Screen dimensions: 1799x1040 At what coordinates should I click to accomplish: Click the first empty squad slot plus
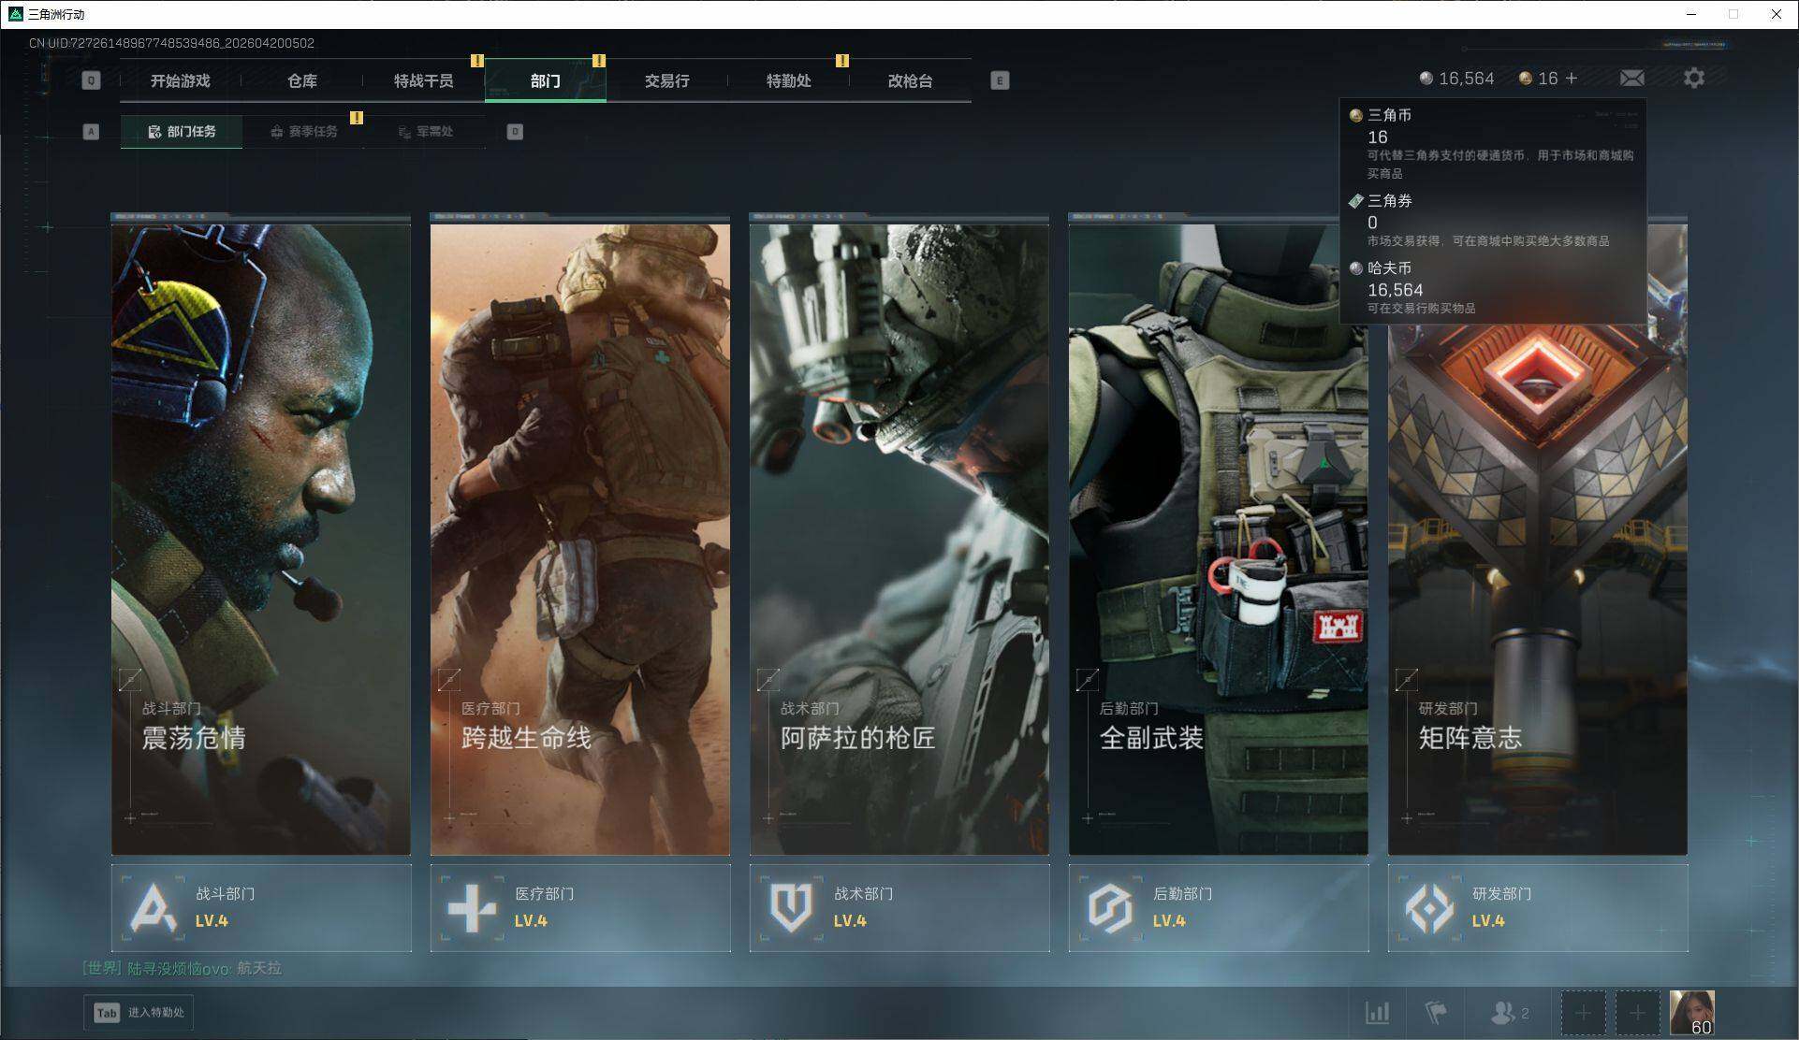pos(1583,1013)
